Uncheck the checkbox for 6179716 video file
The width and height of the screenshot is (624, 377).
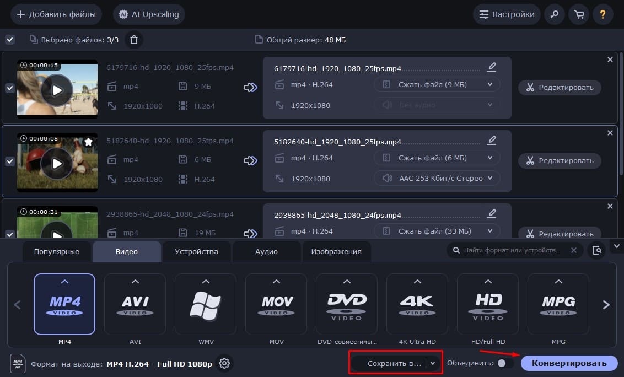tap(10, 88)
